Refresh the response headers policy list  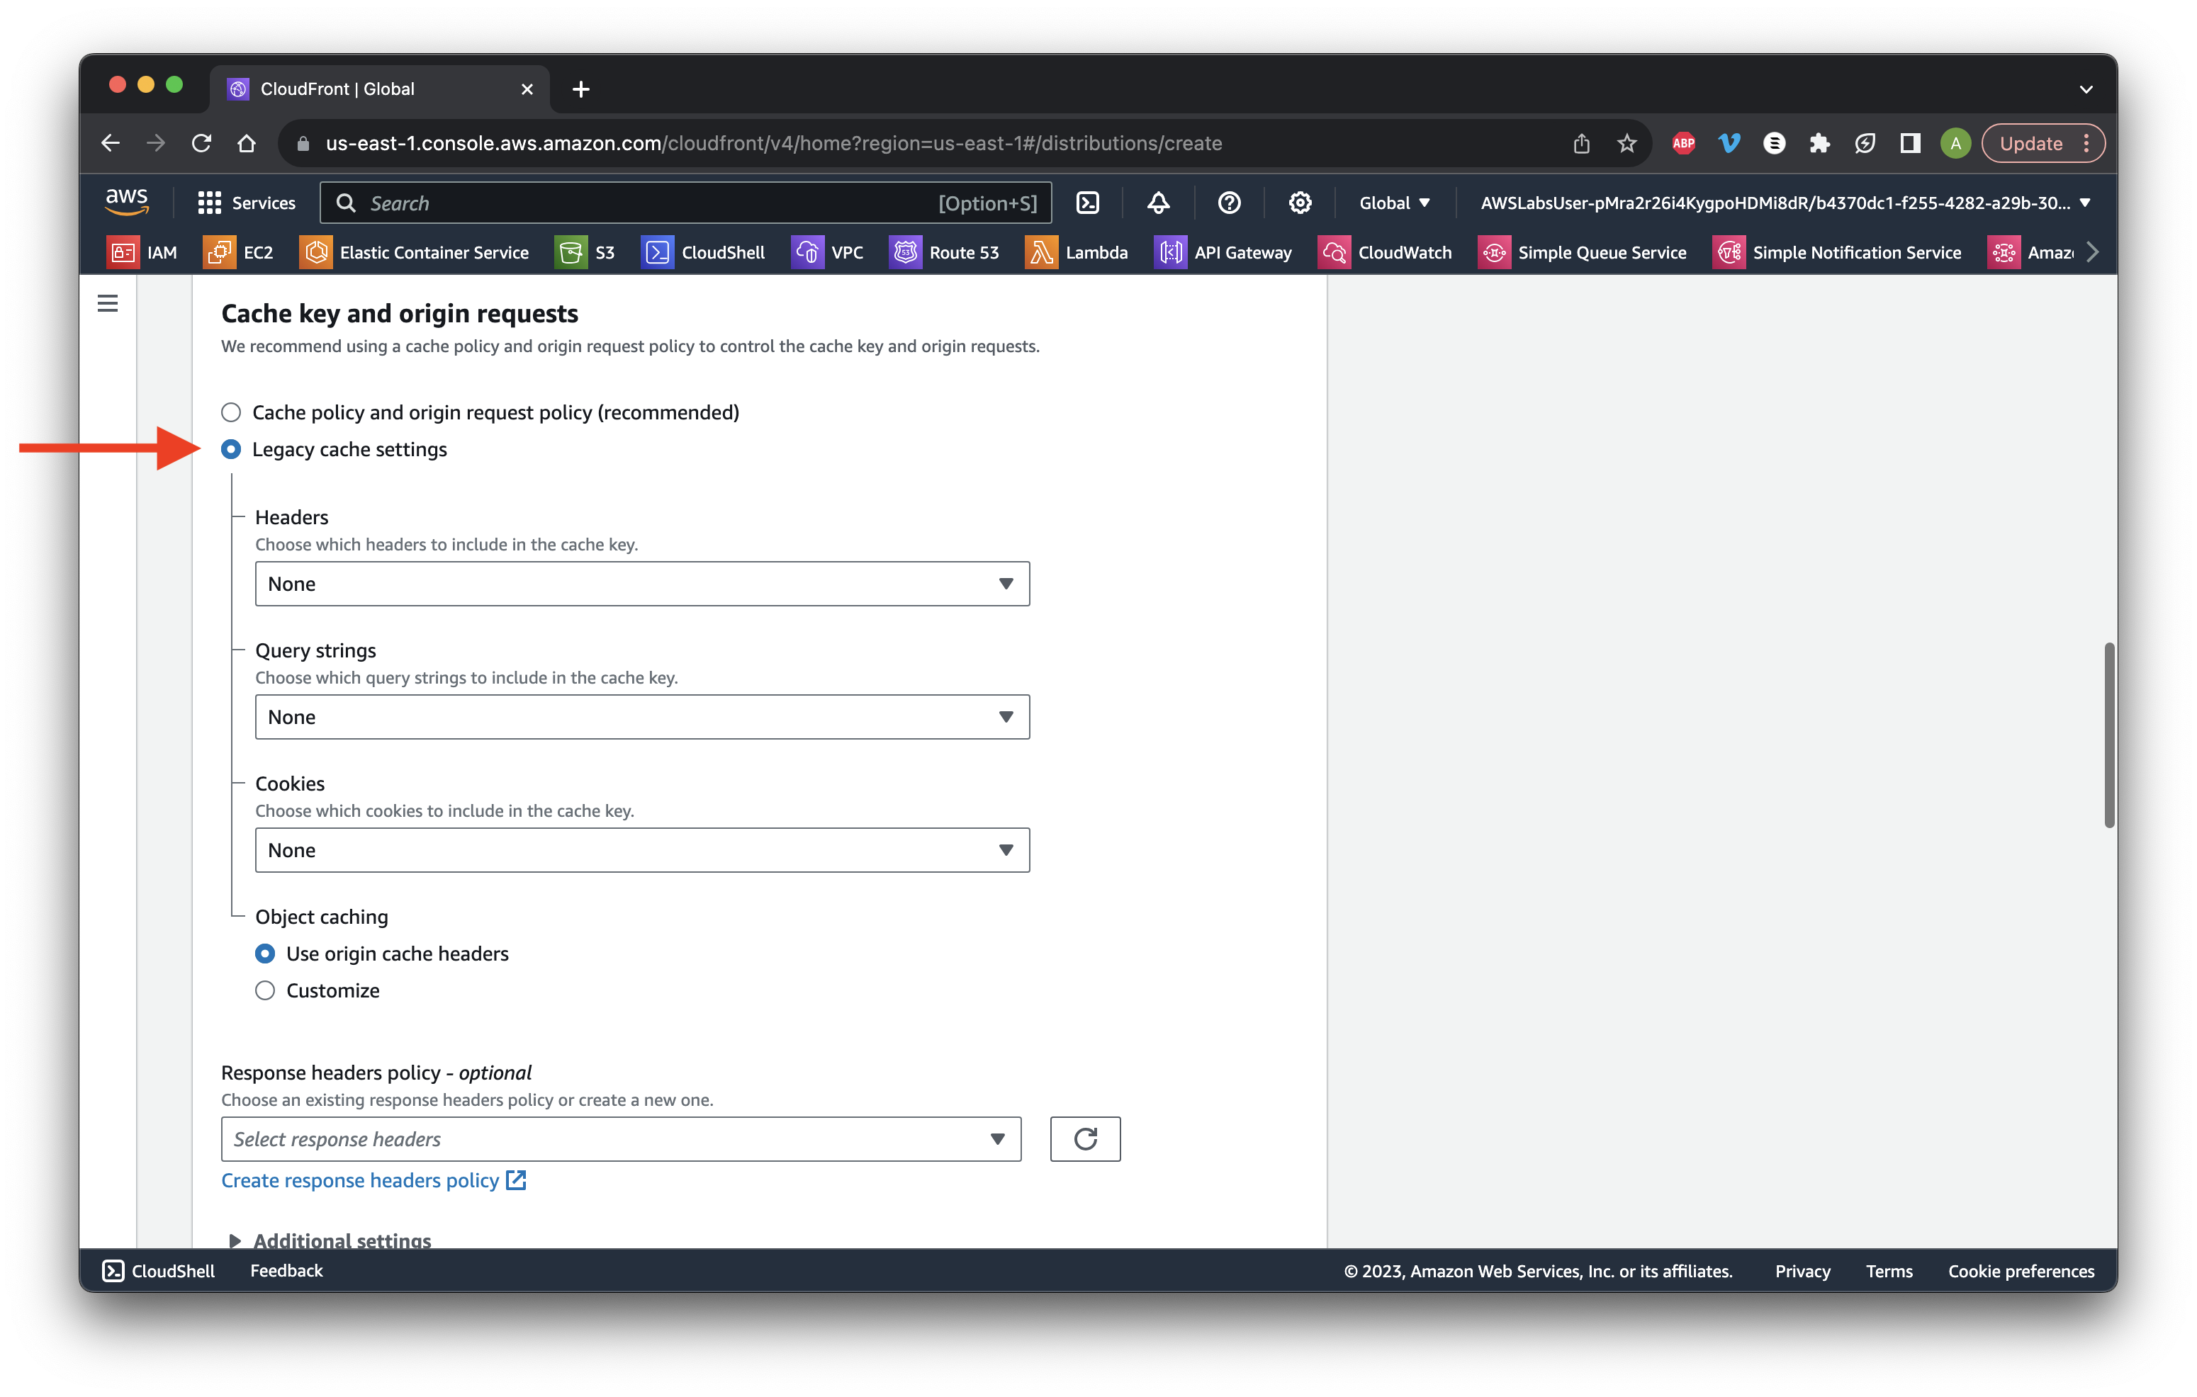tap(1085, 1138)
